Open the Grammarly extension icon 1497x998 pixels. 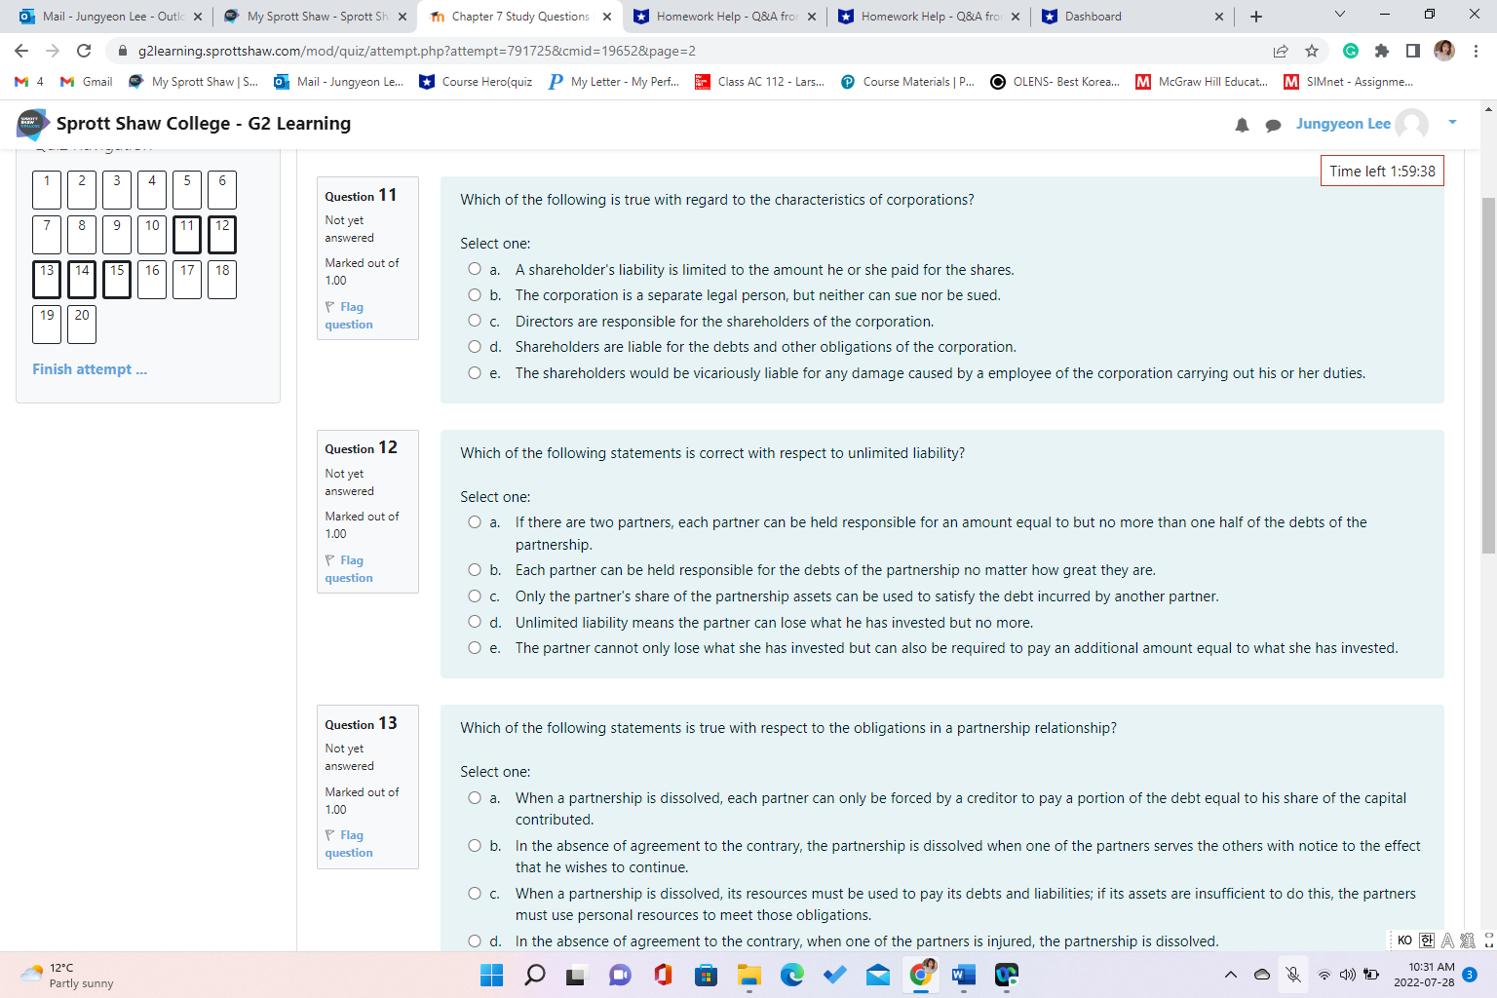point(1350,51)
